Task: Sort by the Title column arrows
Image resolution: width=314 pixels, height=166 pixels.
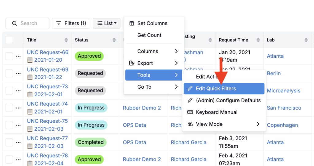Action: (x=66, y=40)
